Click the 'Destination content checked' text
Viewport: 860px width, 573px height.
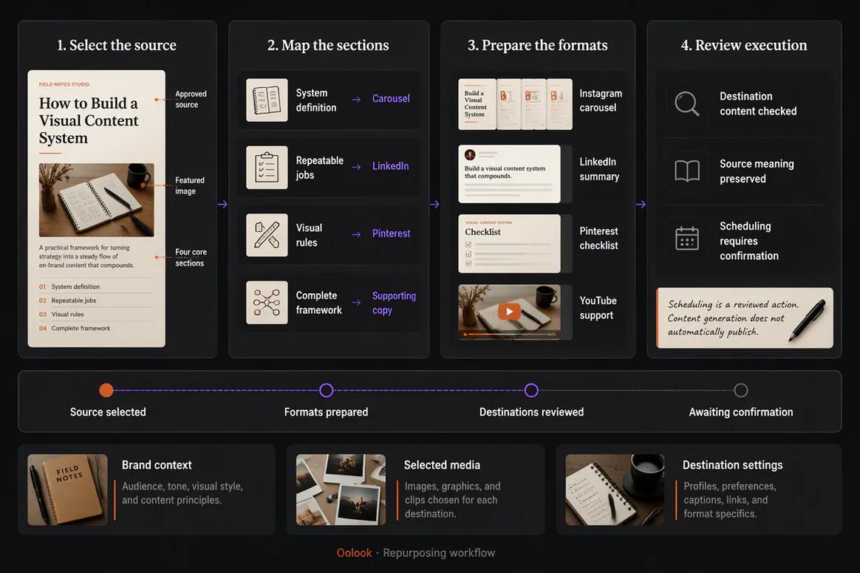pos(758,103)
